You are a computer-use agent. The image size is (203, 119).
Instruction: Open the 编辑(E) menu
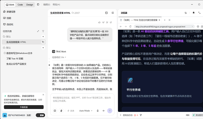(46, 4)
